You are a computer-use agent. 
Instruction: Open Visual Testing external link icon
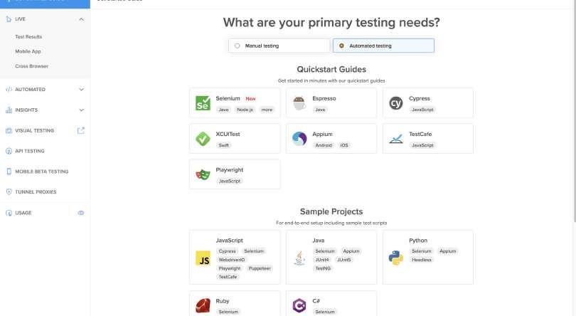click(x=80, y=130)
